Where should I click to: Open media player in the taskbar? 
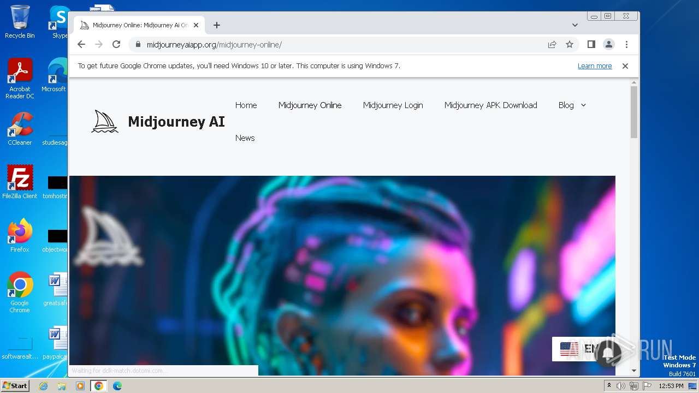tap(80, 386)
